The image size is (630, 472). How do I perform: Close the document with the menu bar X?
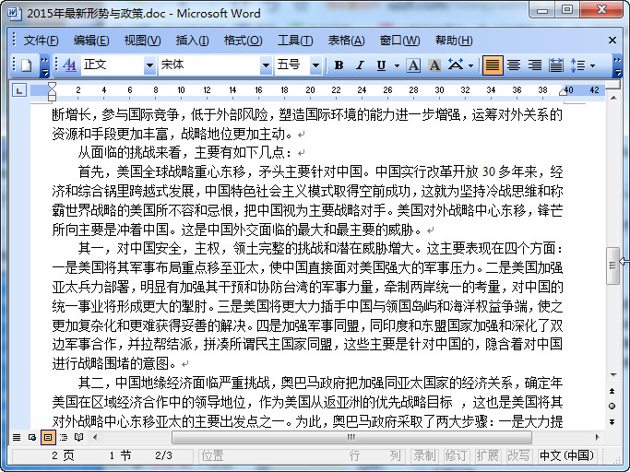coord(612,41)
